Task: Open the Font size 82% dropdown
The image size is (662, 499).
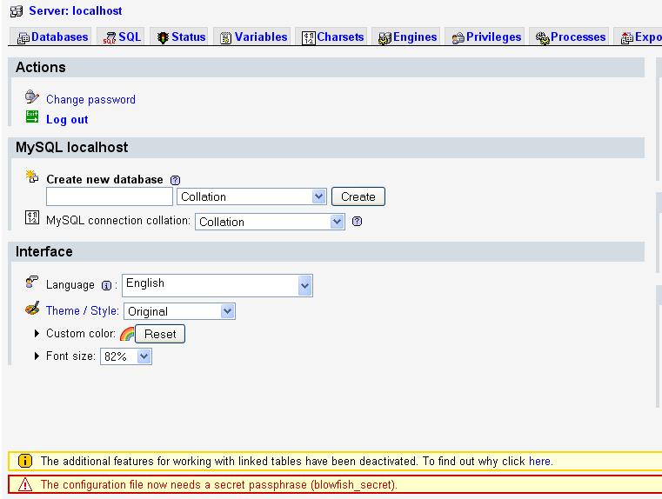Action: [x=126, y=356]
